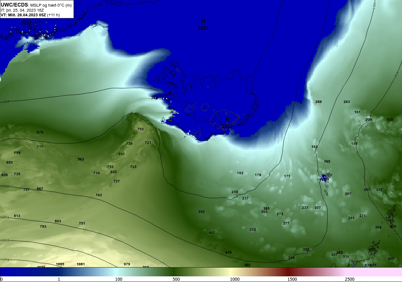Screen dimensions: 402x282
Task: Click the valid time line '26.04.2023 05Z'
Action: tap(31, 15)
